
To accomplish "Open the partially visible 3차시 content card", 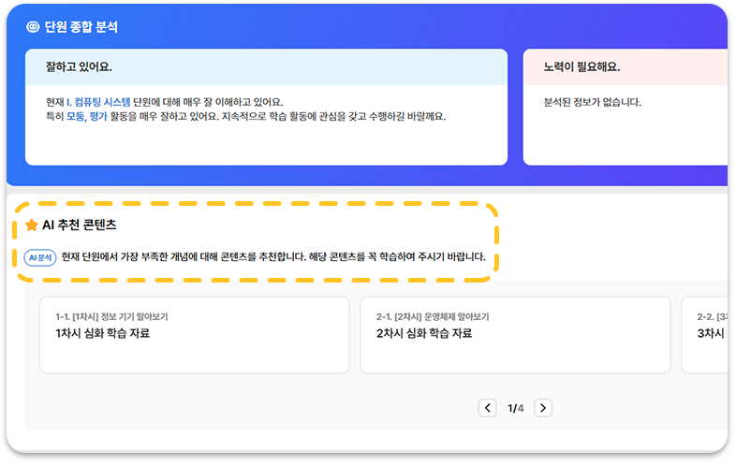I will coord(704,335).
